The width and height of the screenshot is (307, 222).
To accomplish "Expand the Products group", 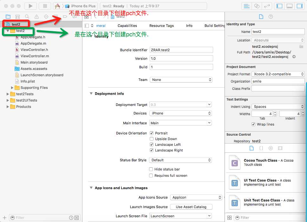I will pyautogui.click(x=8, y=107).
